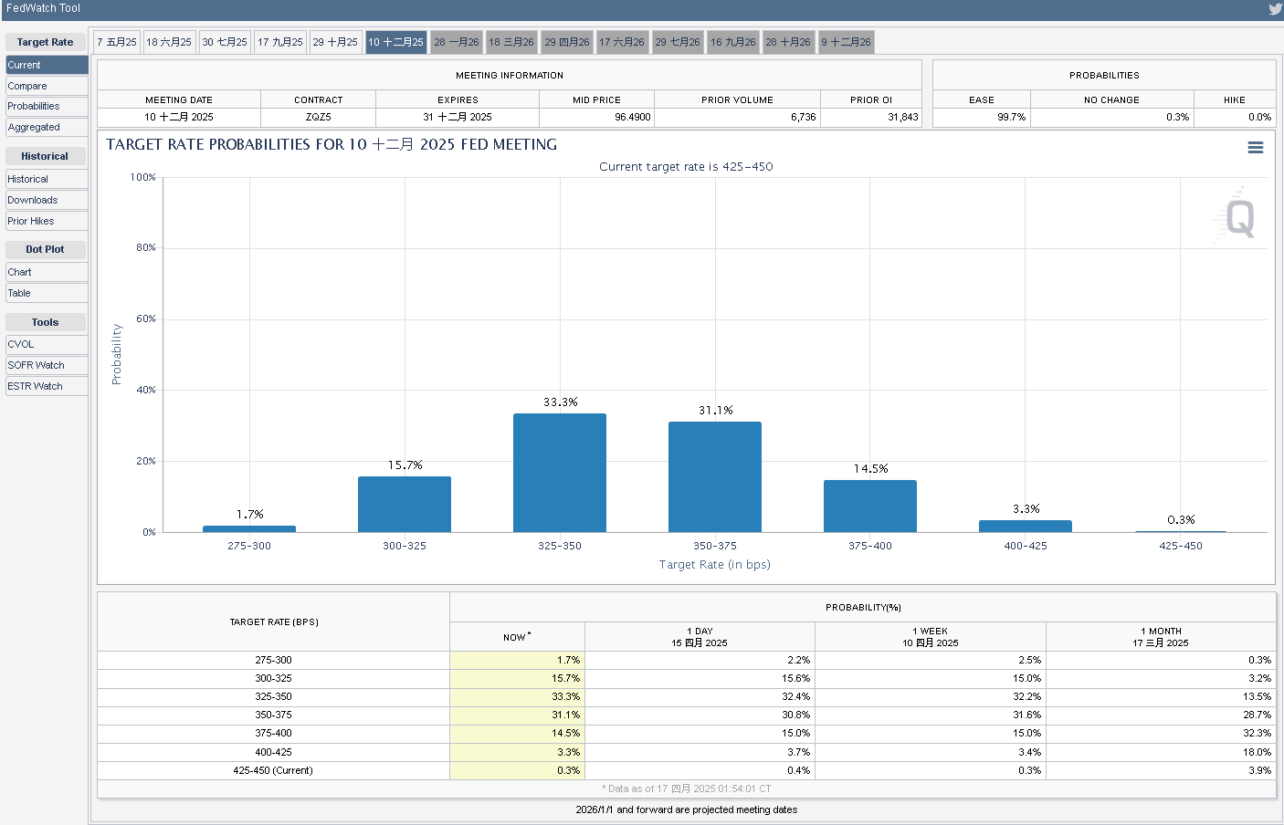1284x825 pixels.
Task: Click the 275-300 bar in chart
Action: [x=249, y=528]
